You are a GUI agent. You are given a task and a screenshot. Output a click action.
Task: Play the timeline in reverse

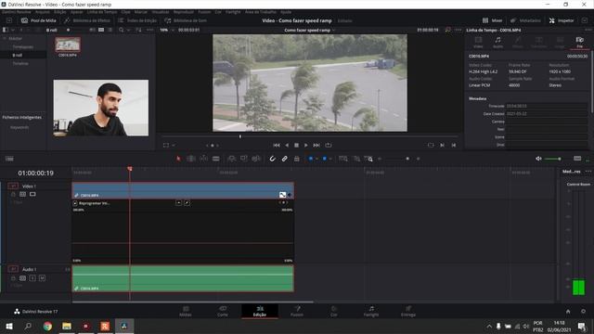click(287, 145)
